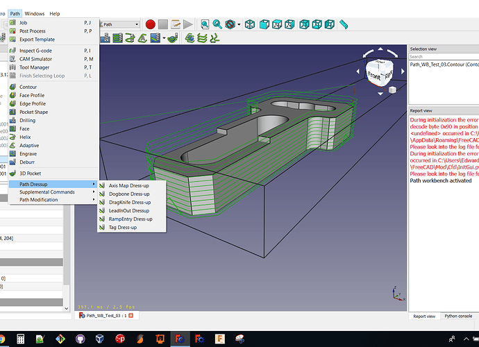The height and width of the screenshot is (347, 479).
Task: Select Tag Dress-up submenu item
Action: coord(132,228)
